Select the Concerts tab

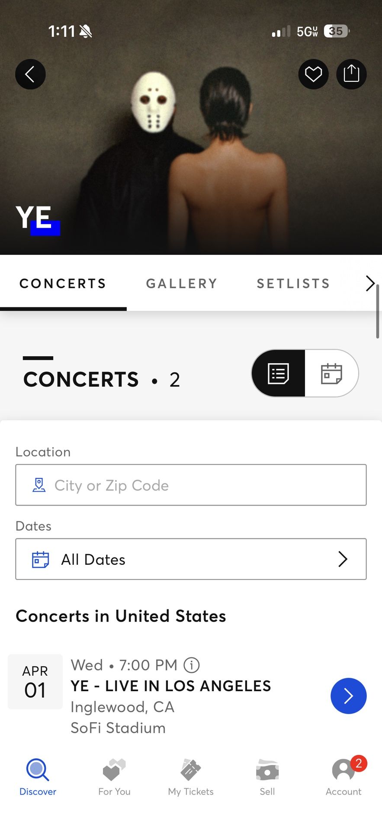(x=63, y=283)
